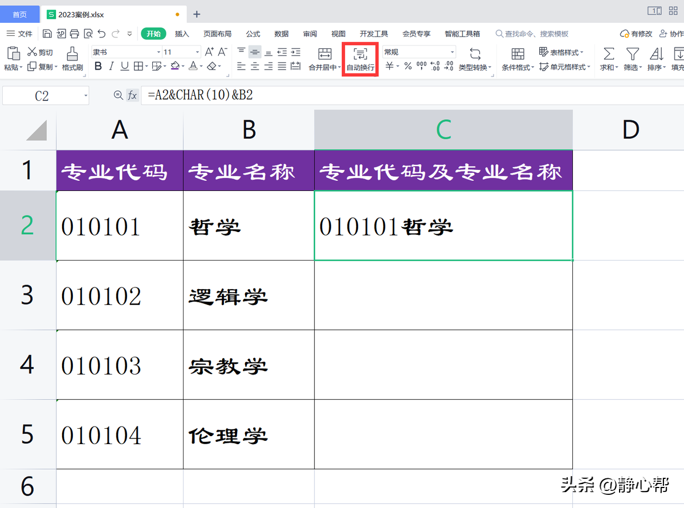Click the Cut (剪切) scissors button
684x508 pixels.
(40, 52)
